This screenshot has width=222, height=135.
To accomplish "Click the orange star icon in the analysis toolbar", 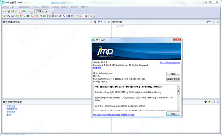I will (32, 16).
